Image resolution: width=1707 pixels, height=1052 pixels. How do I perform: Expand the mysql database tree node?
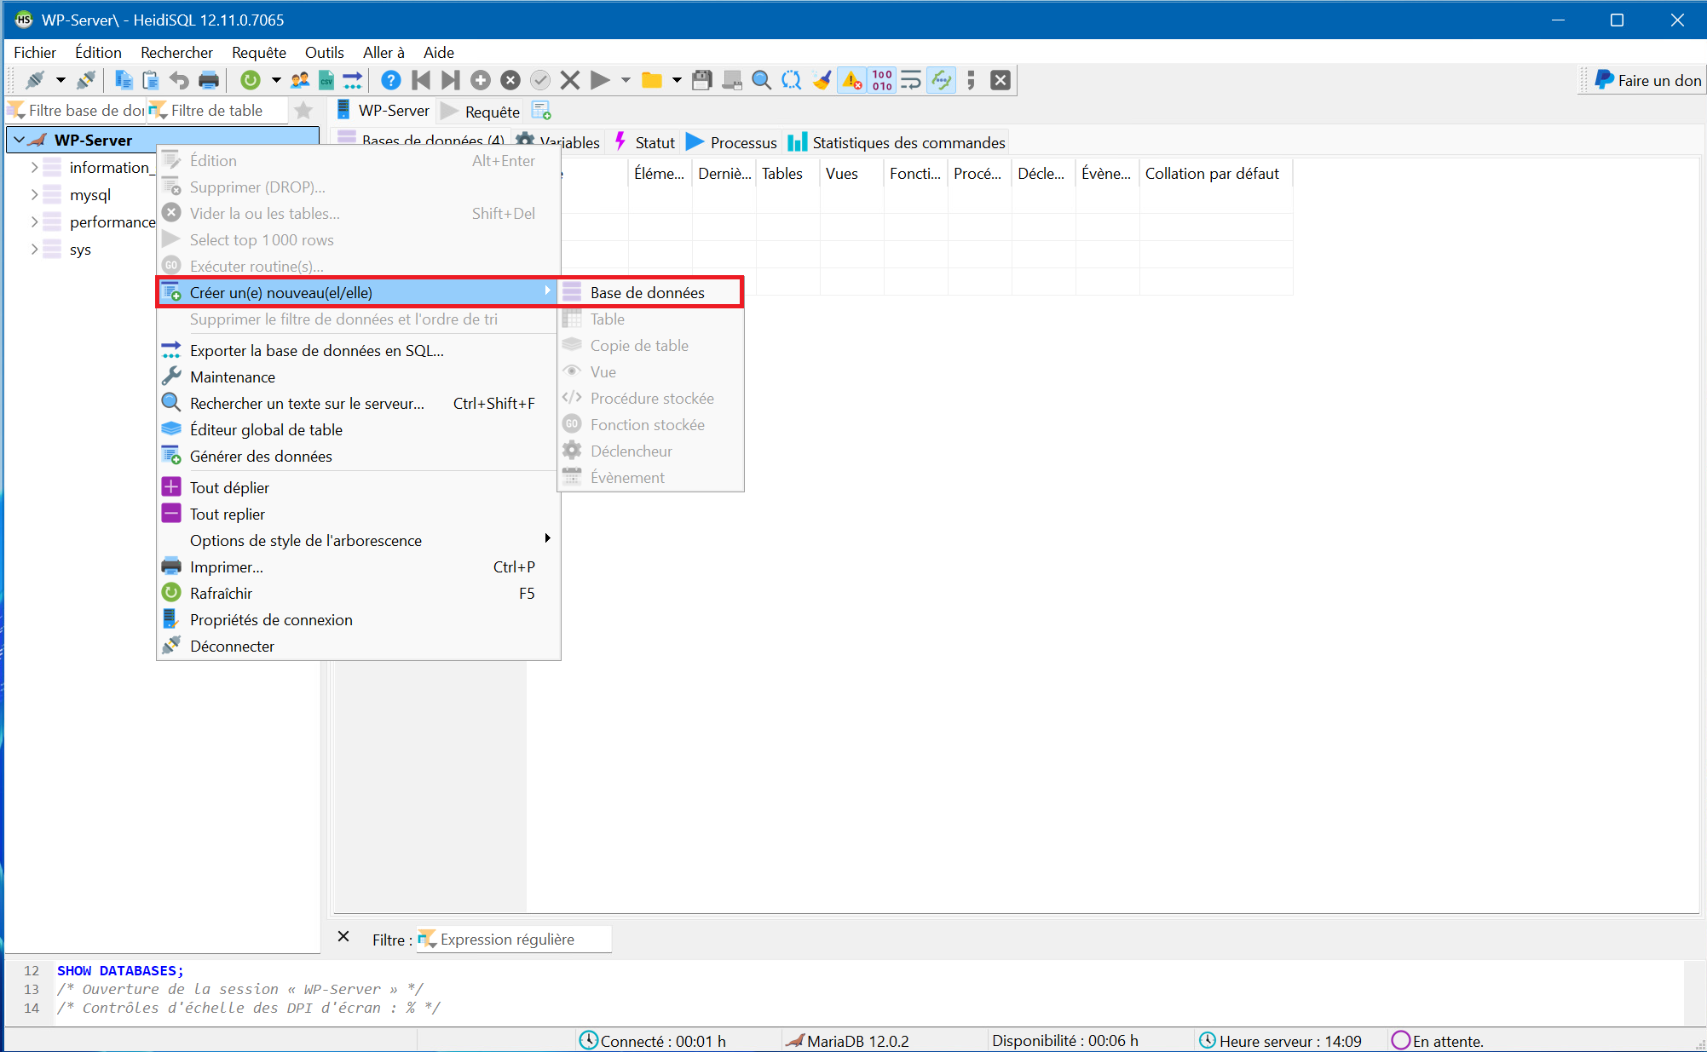tap(34, 195)
